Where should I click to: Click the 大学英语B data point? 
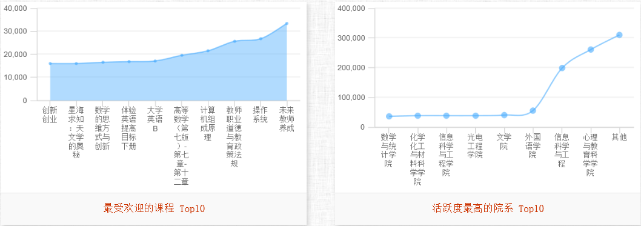[x=155, y=61]
